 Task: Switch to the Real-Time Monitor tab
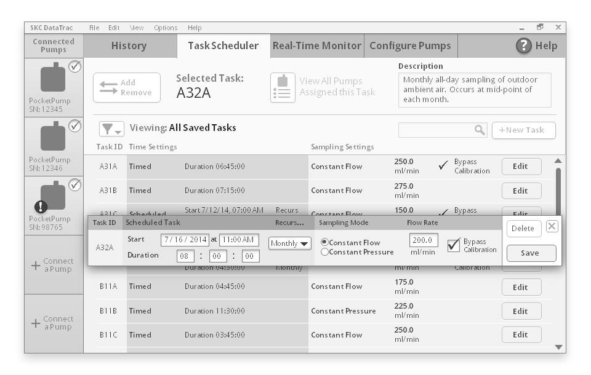(x=316, y=45)
